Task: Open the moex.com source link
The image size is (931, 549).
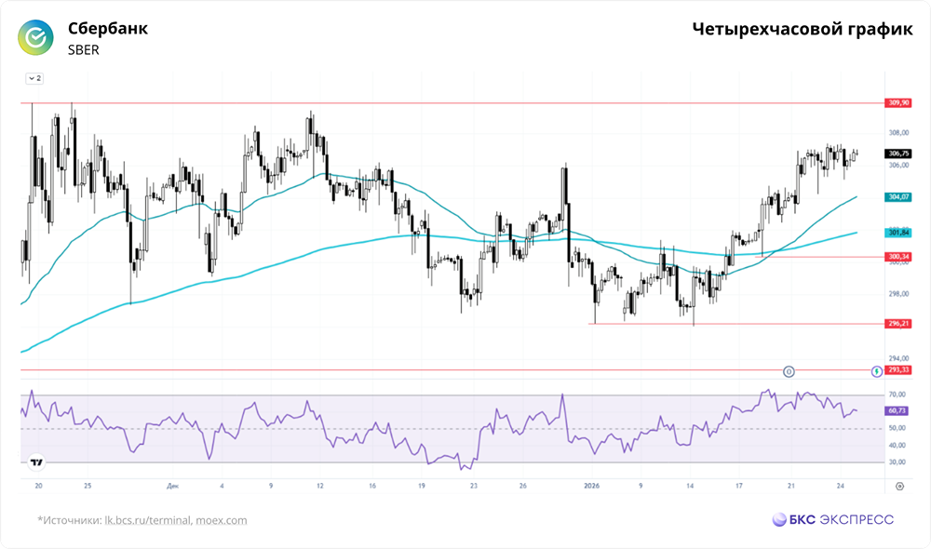Action: tap(222, 520)
